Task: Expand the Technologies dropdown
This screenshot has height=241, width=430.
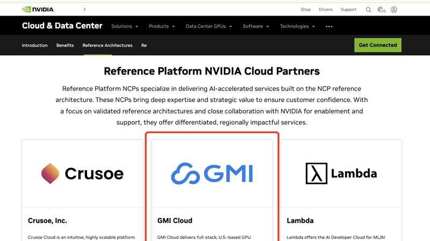Action: (297, 26)
